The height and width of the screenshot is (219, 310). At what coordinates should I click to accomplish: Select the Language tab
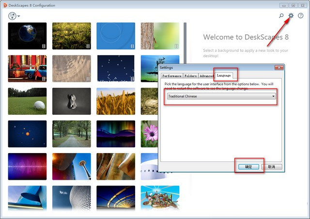(x=224, y=76)
